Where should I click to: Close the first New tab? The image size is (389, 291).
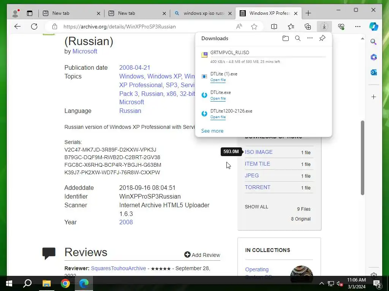point(98,13)
